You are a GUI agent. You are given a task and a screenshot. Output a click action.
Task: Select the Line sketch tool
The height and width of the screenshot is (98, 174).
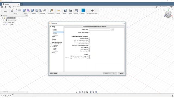(16, 10)
